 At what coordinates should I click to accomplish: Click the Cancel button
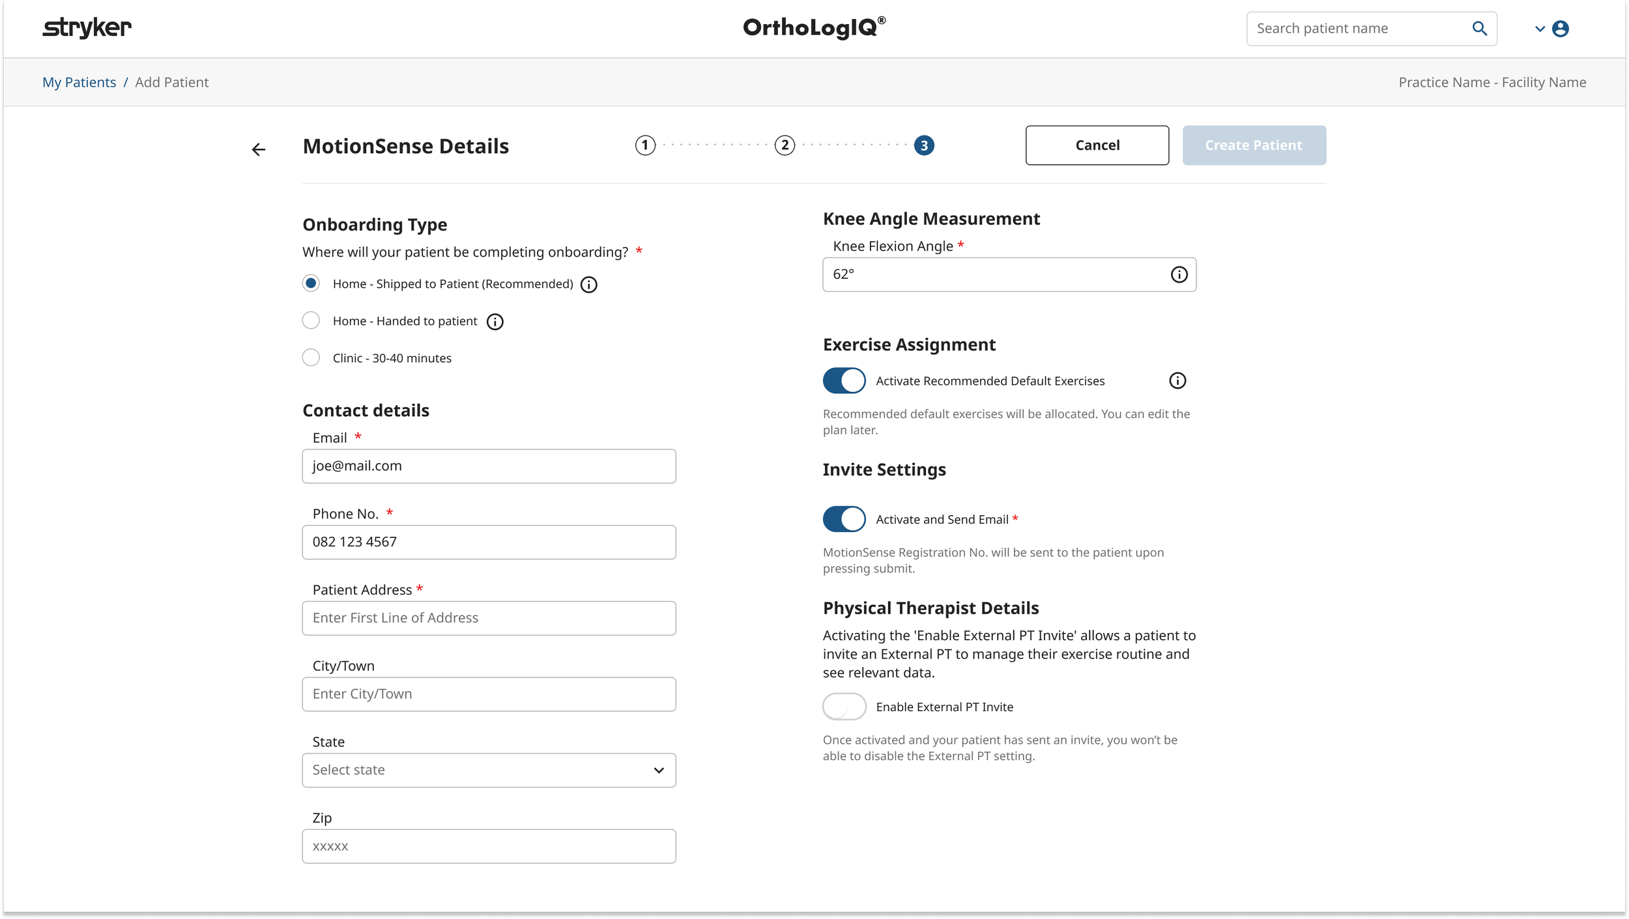point(1097,145)
